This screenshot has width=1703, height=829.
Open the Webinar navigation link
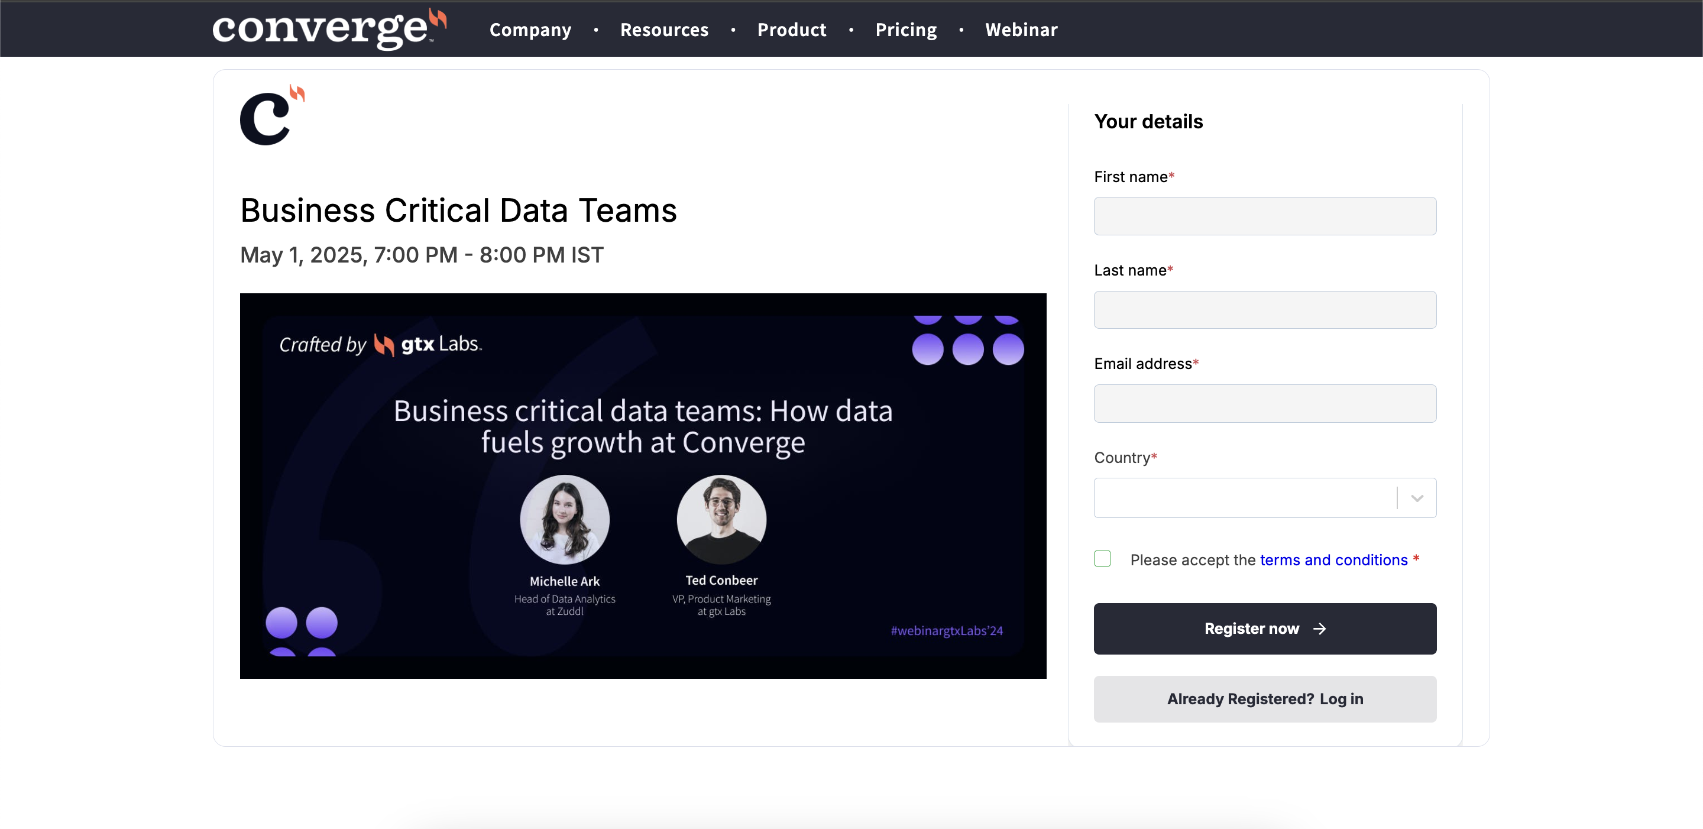coord(1021,30)
